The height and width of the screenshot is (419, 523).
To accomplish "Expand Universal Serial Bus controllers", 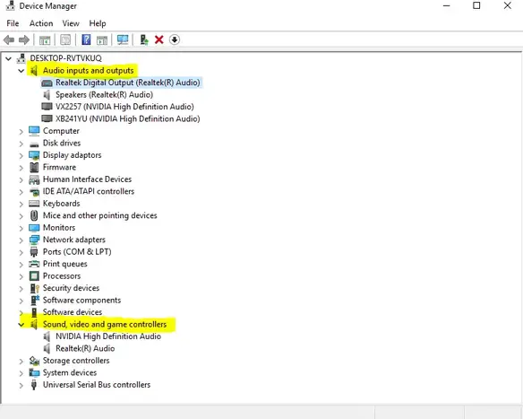I will pyautogui.click(x=21, y=385).
